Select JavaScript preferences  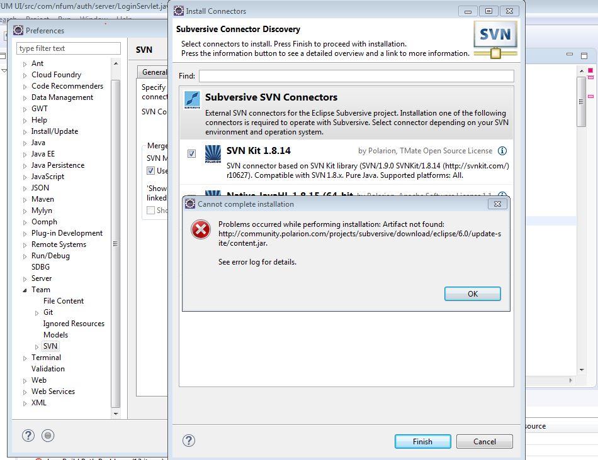click(48, 177)
